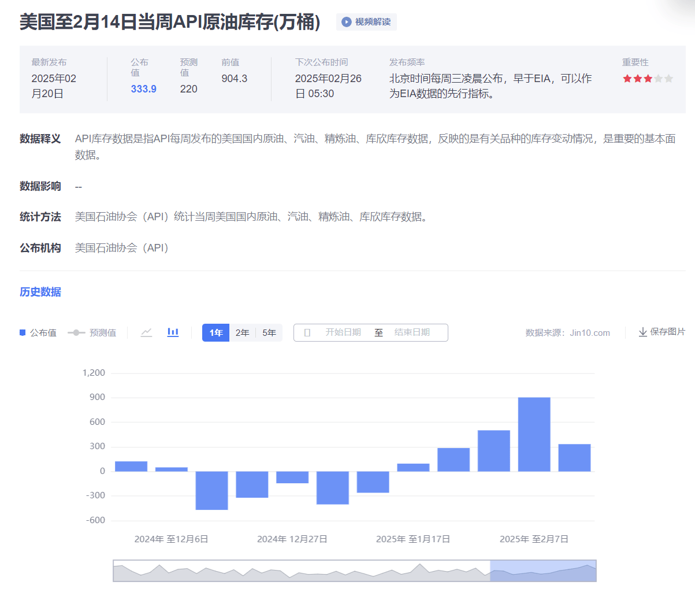Click calendar icon in date range field
Image resolution: width=695 pixels, height=611 pixels.
pos(307,332)
